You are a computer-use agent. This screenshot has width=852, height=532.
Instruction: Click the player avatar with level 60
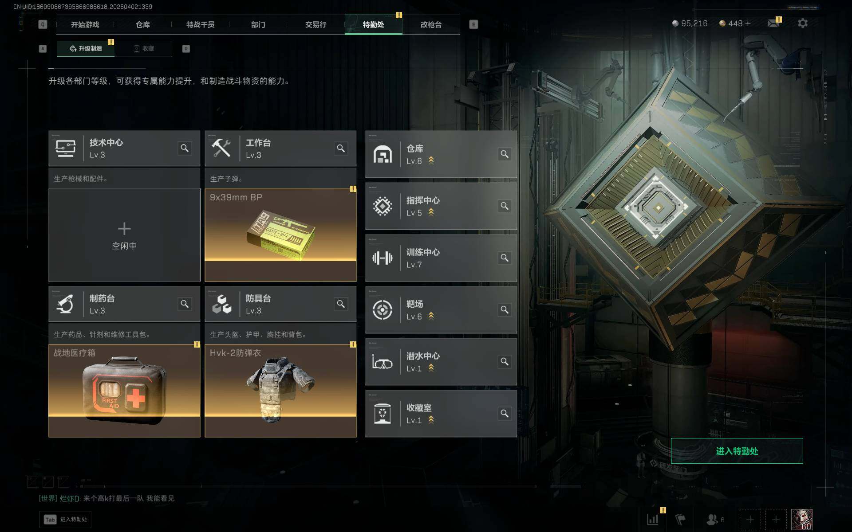[802, 519]
